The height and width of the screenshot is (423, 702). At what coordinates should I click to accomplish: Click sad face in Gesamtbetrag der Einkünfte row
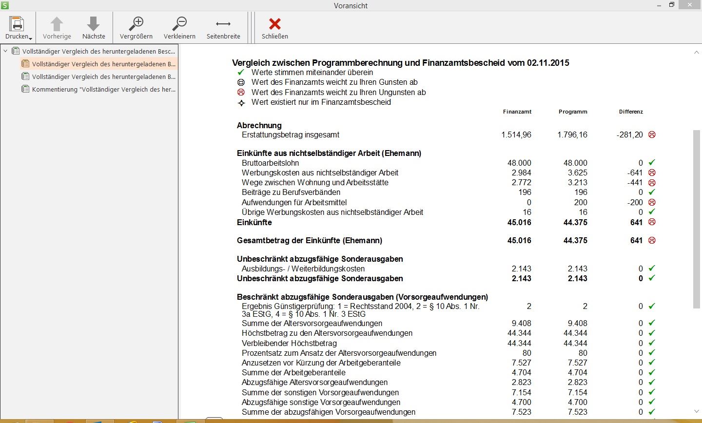(652, 240)
